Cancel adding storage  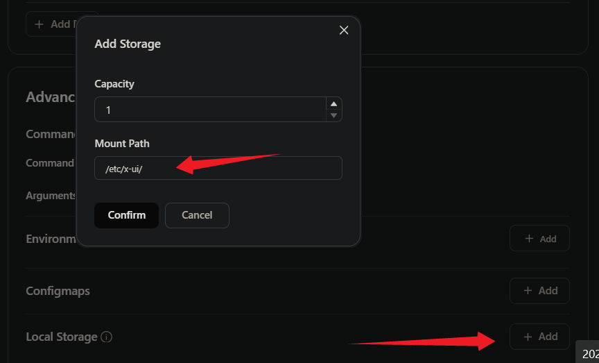point(197,215)
